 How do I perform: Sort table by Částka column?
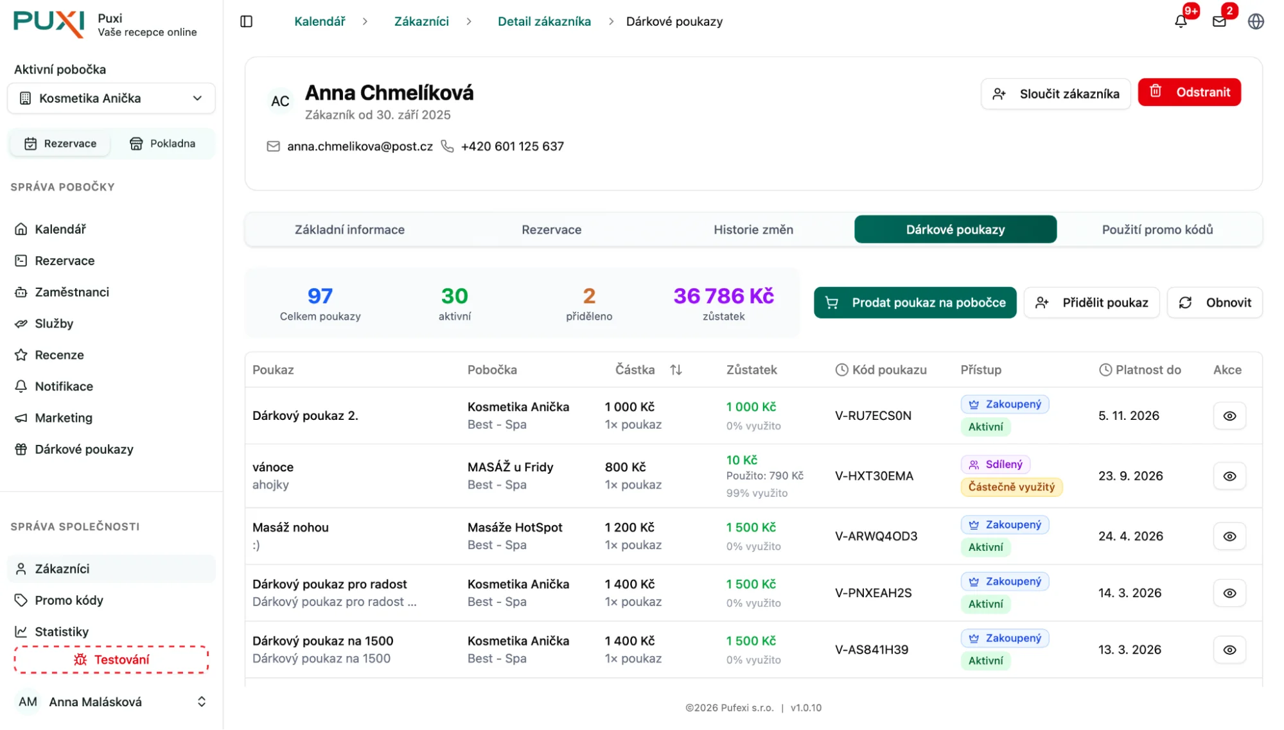(x=676, y=370)
